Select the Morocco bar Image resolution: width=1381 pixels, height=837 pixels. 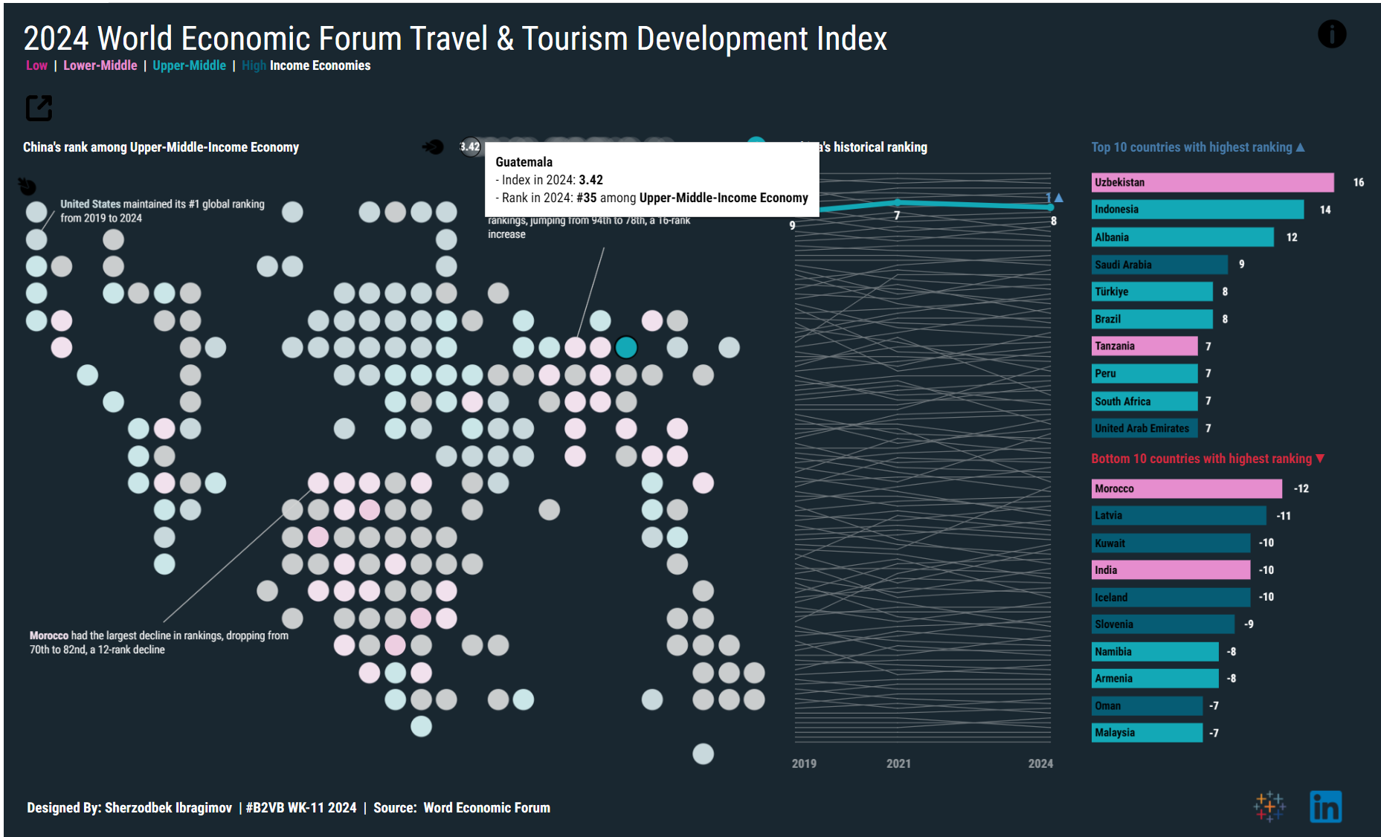click(x=1187, y=488)
